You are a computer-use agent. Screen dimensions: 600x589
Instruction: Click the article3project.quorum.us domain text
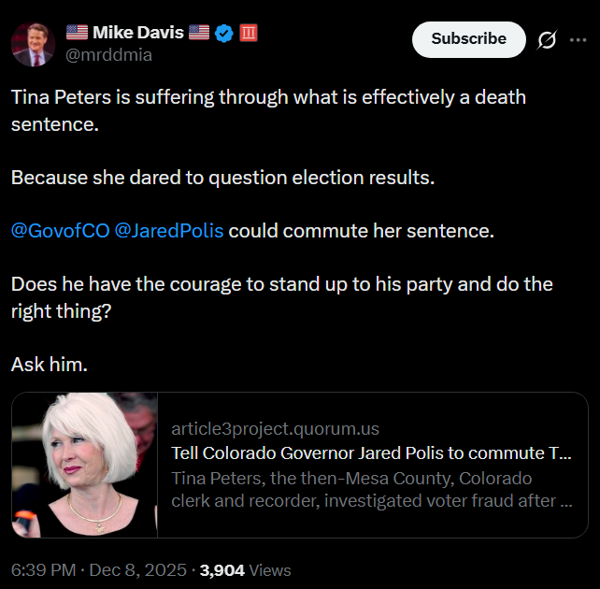point(275,429)
